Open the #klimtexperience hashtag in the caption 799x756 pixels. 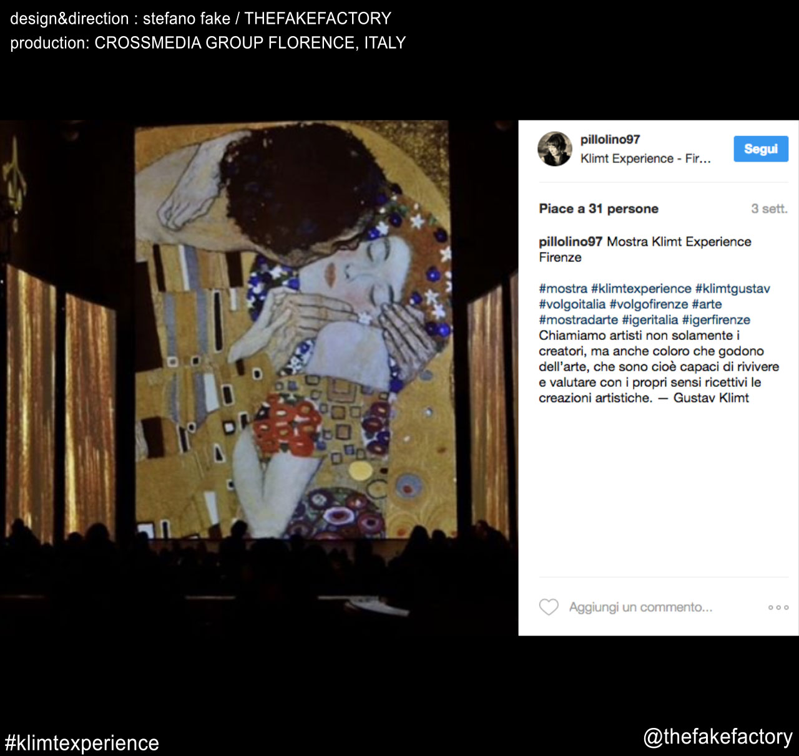[x=641, y=289]
